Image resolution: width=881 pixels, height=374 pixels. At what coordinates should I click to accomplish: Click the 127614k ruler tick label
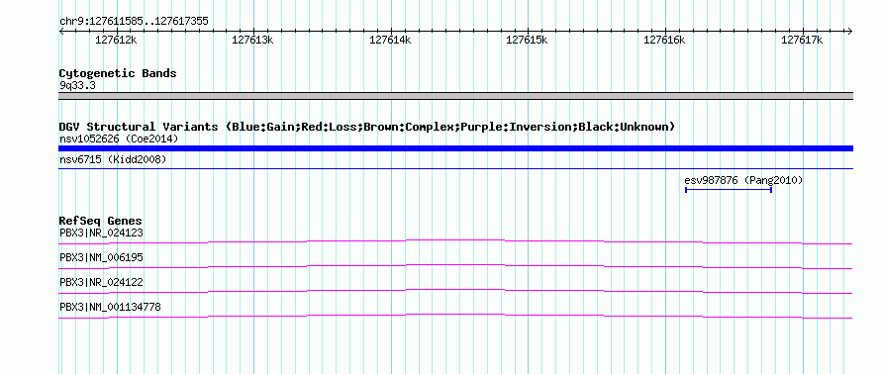[x=390, y=40]
